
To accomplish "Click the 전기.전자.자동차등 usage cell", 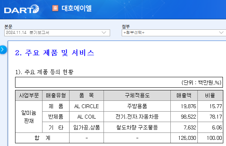I will coord(137,117).
